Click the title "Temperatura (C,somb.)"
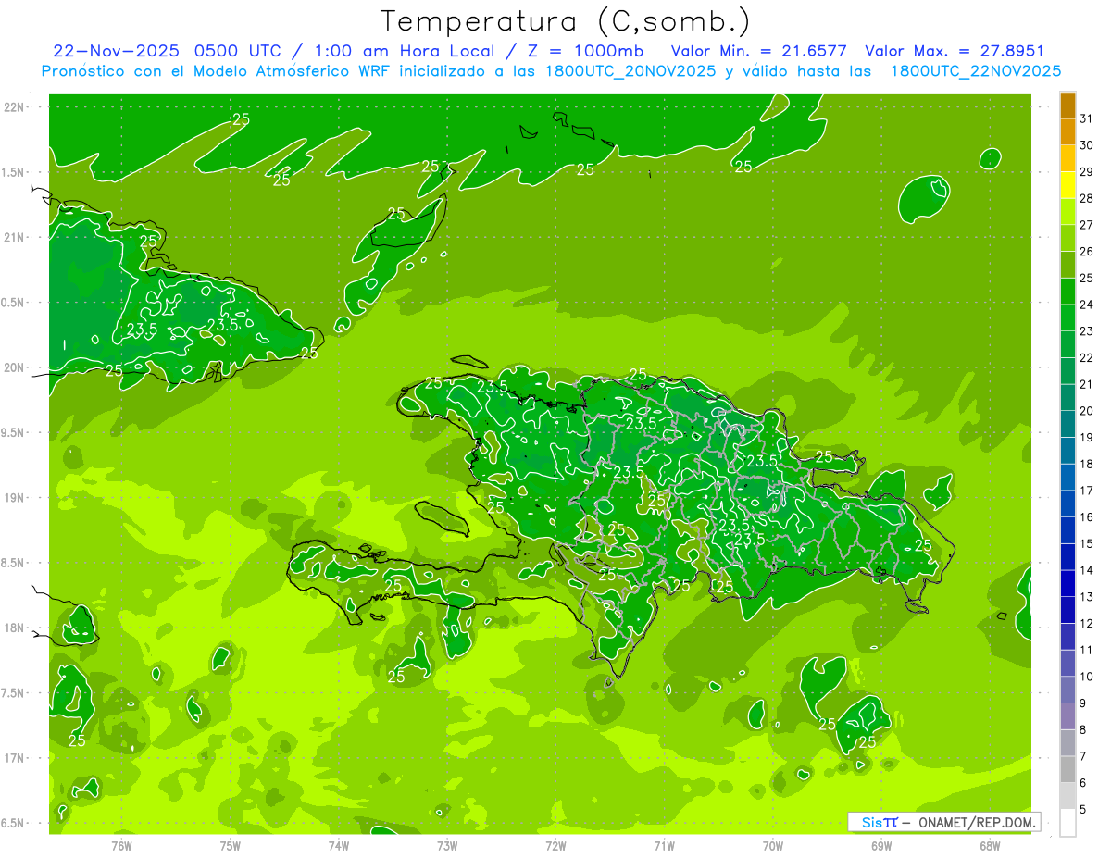The width and height of the screenshot is (1111, 858). pos(565,21)
